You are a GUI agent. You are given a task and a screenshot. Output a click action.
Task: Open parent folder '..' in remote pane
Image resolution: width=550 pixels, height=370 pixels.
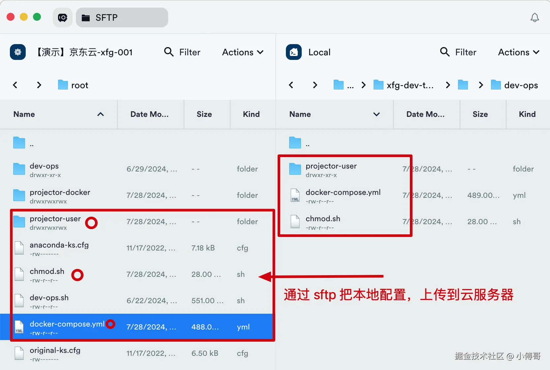[x=137, y=143]
